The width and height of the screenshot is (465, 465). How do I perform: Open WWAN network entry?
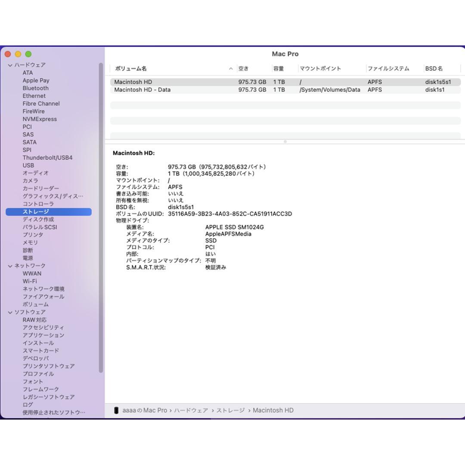point(32,273)
